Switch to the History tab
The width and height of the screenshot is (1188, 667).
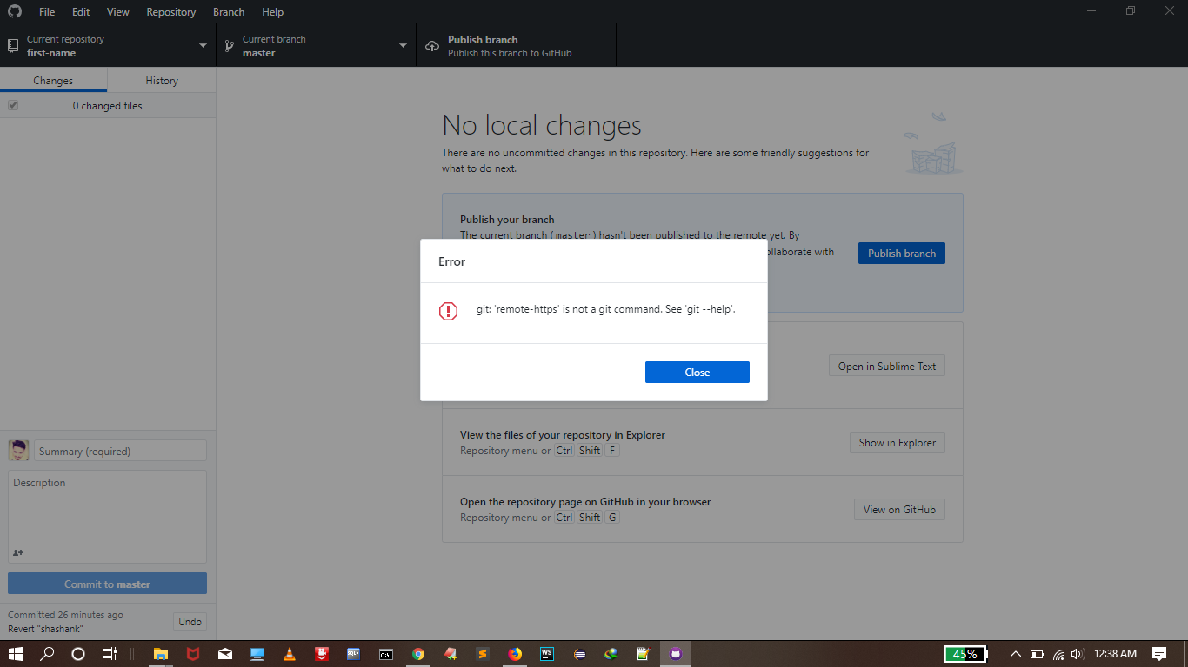[x=161, y=79]
